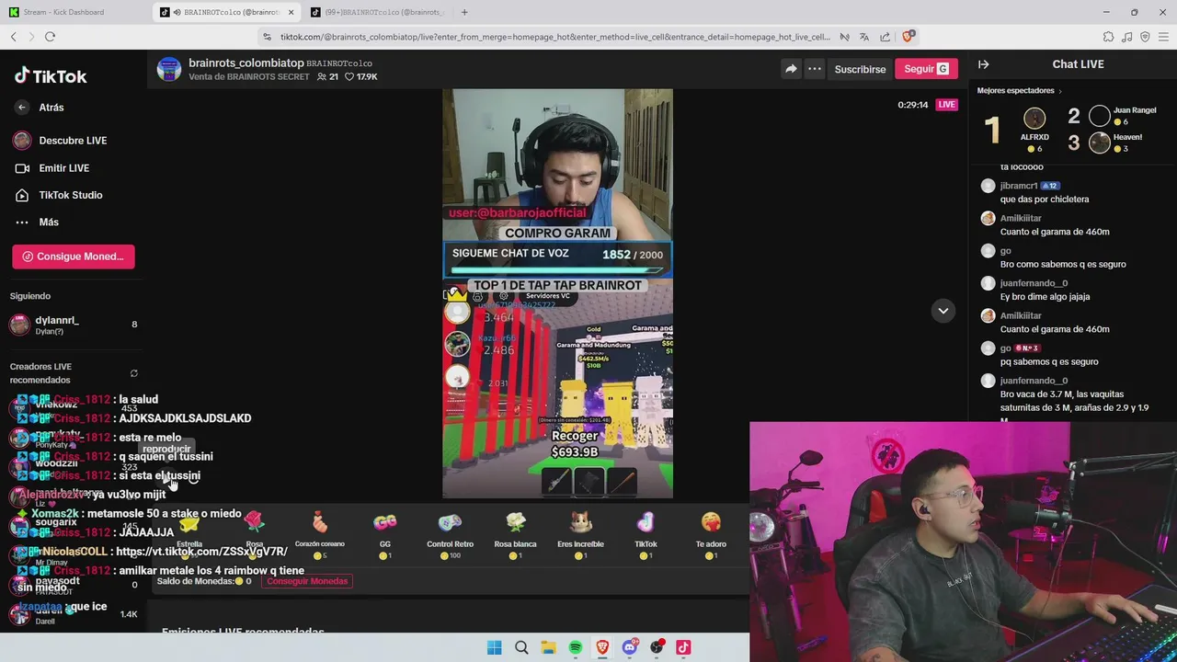The image size is (1177, 662).
Task: Click the red Seguir button
Action: click(926, 69)
